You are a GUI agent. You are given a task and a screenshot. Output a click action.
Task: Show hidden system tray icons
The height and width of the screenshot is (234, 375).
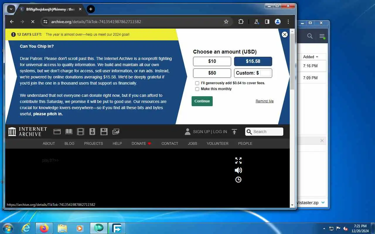(324, 228)
